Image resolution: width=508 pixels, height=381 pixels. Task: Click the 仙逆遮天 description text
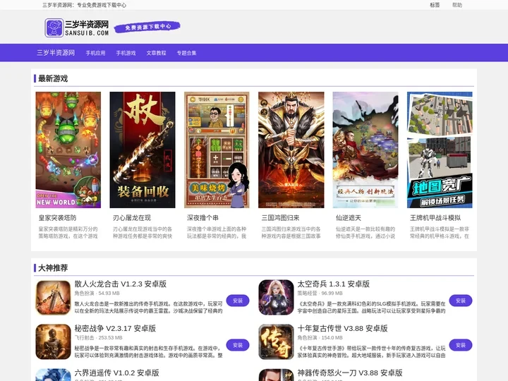tap(365, 232)
